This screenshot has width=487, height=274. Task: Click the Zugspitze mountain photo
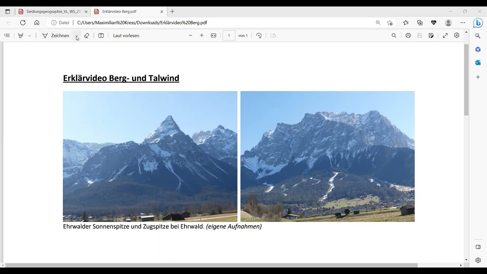(327, 156)
